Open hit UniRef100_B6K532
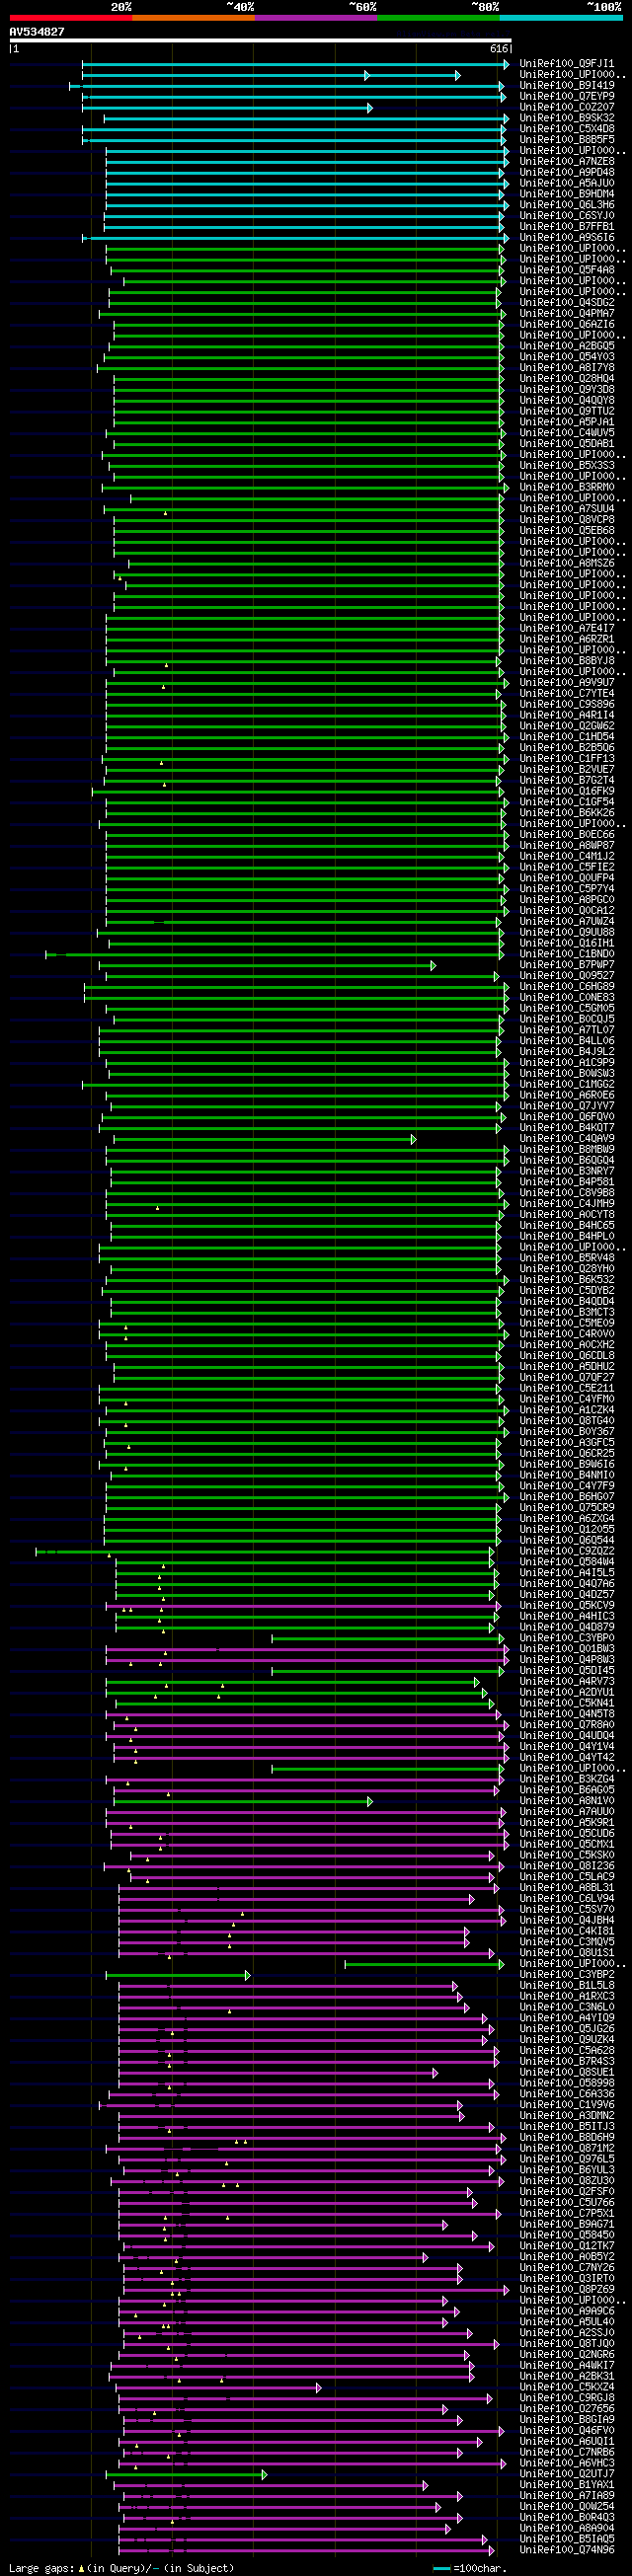This screenshot has height=2576, width=632. [x=567, y=1280]
